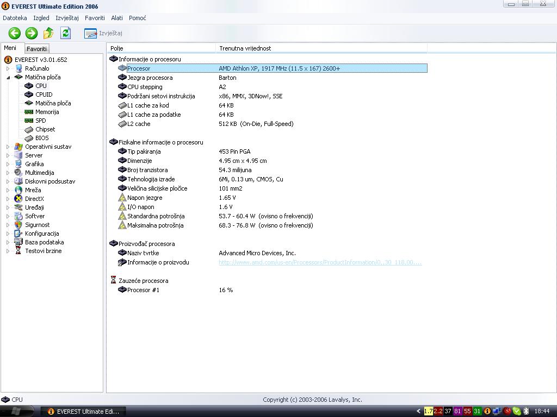Switch to the Favoriti tab
This screenshot has width=557, height=417.
(x=37, y=49)
